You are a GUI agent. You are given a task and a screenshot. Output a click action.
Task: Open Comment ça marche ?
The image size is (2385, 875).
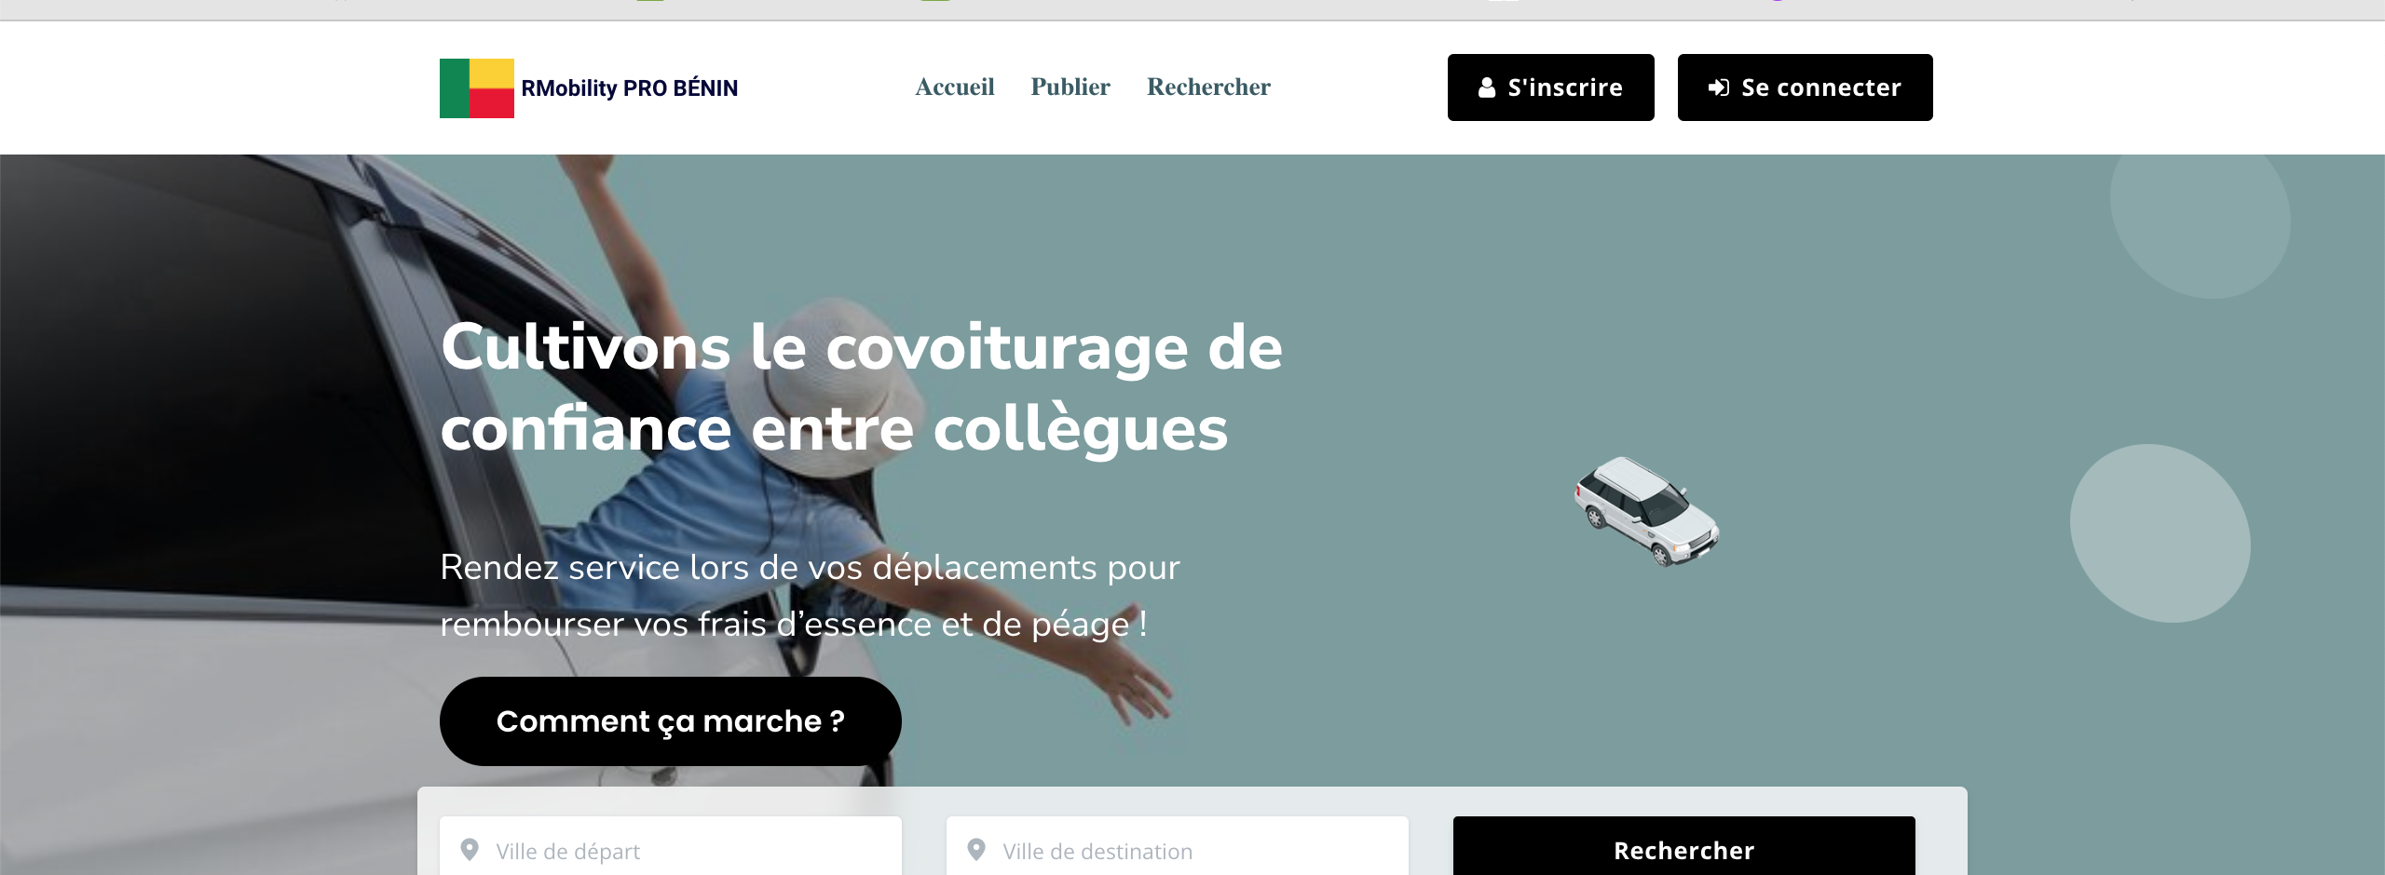tap(670, 721)
